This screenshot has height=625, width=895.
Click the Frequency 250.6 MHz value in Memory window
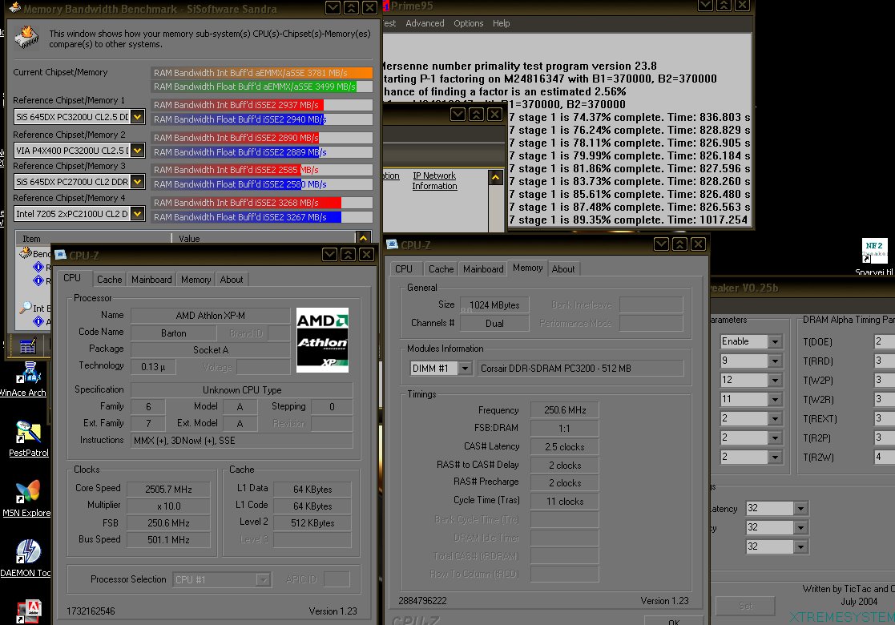pyautogui.click(x=565, y=409)
